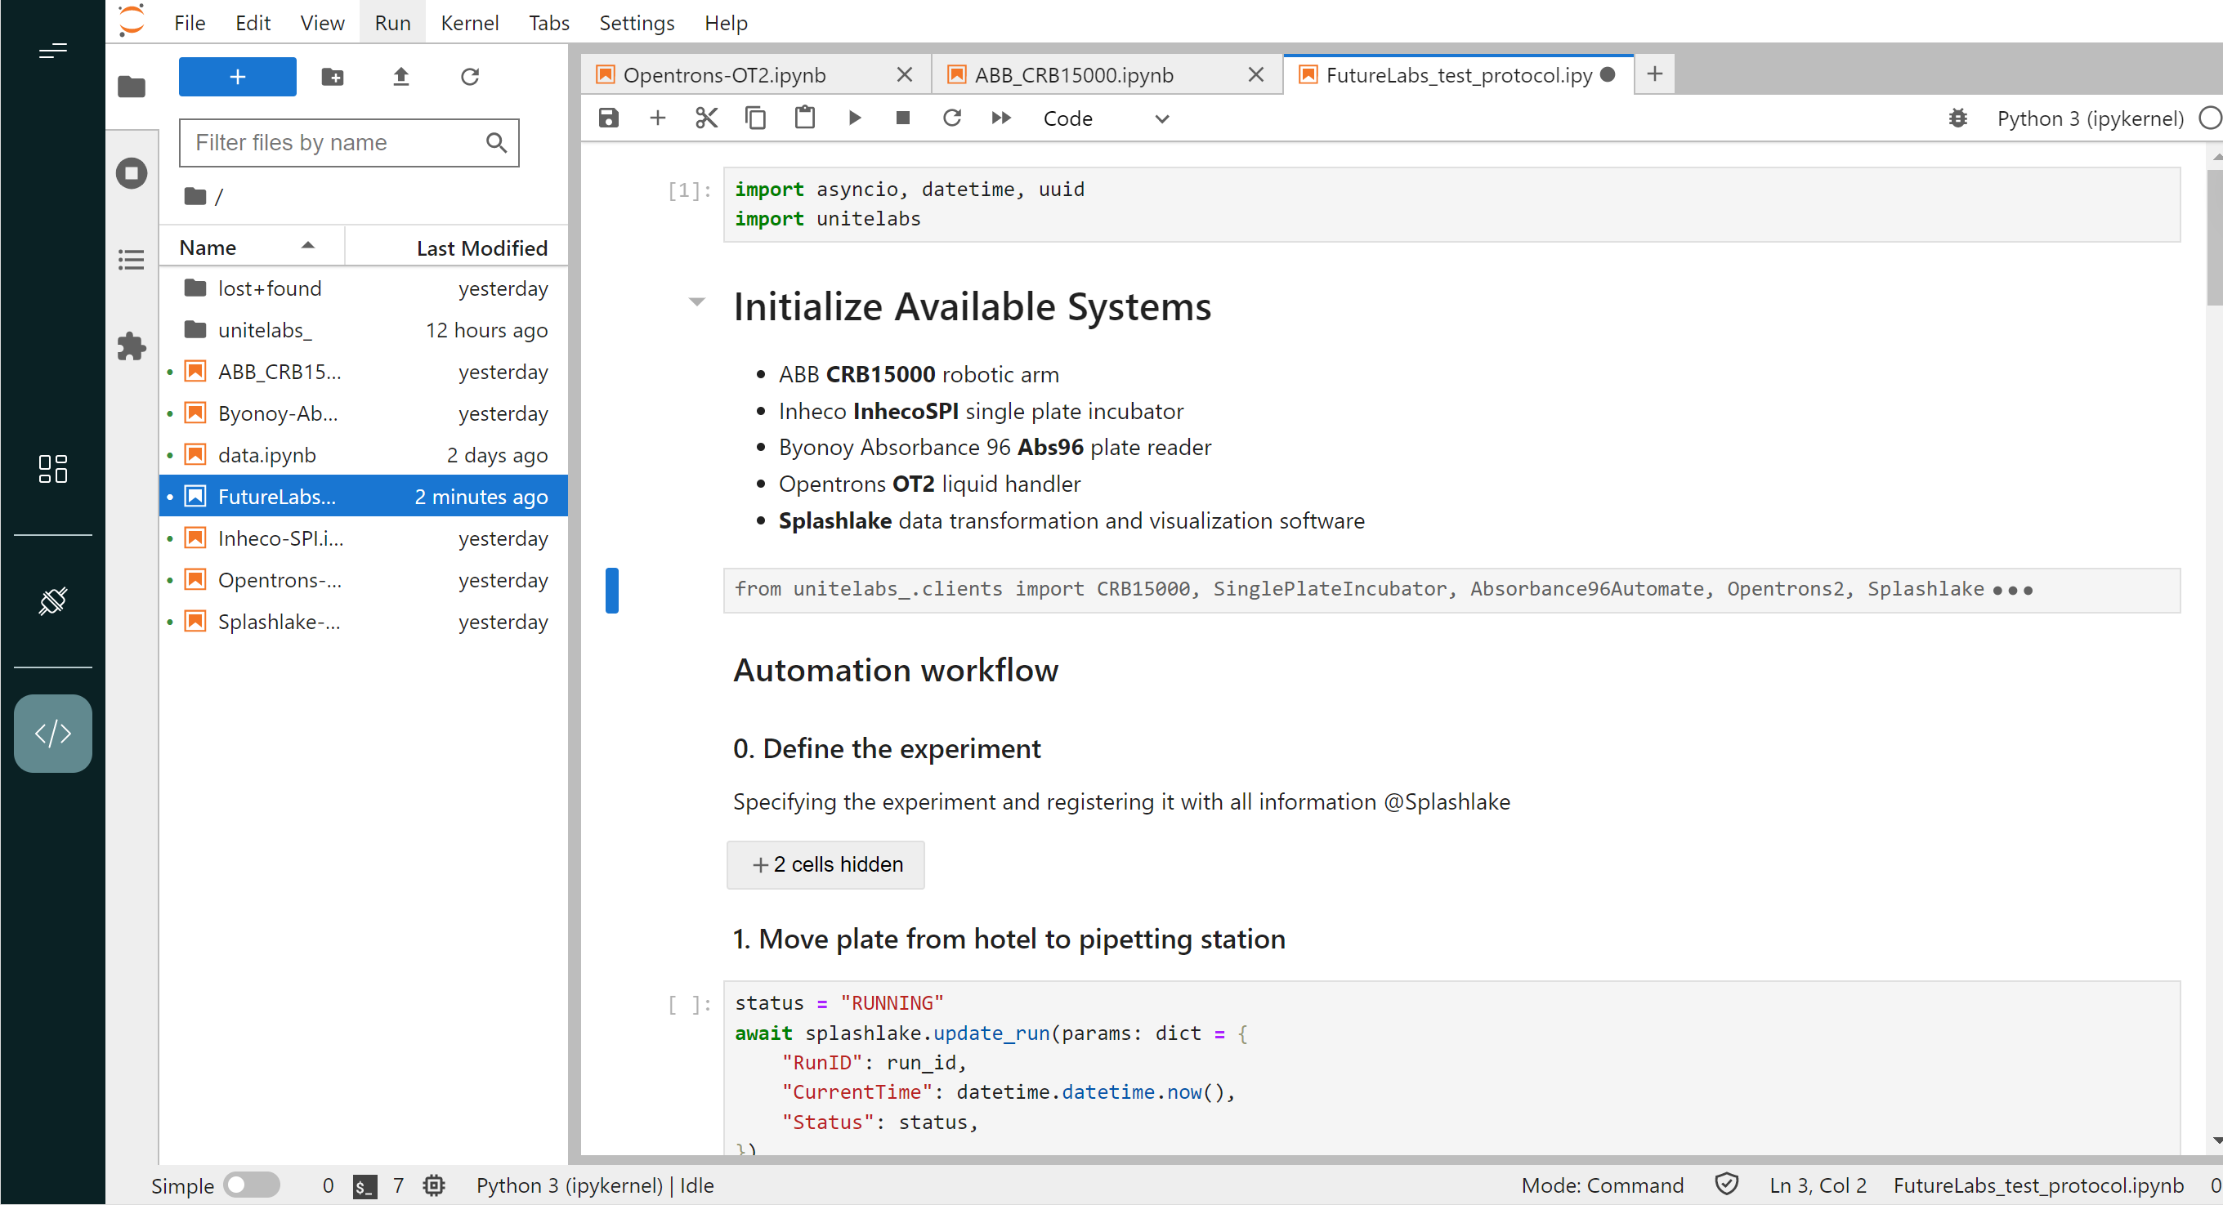Viewport: 2223px width, 1205px height.
Task: Click the hamburger menu icon in dark sidebar
Action: tap(52, 51)
